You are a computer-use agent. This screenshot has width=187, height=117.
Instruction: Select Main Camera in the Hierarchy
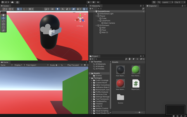point(109,23)
